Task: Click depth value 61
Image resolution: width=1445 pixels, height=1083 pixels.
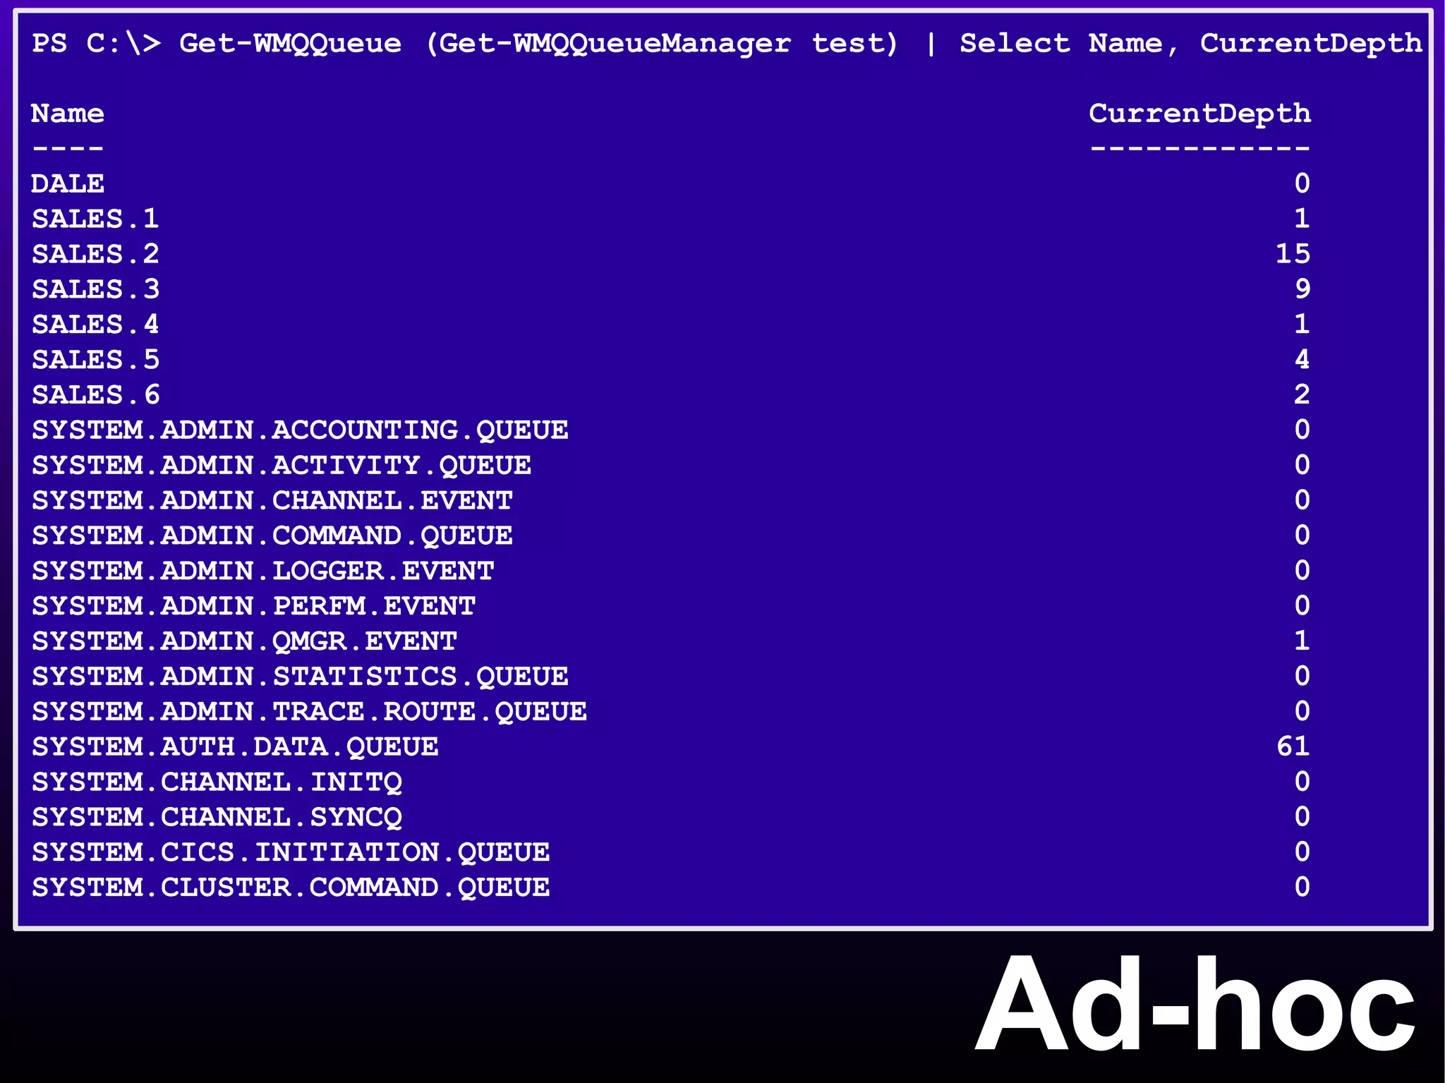Action: [x=1293, y=746]
